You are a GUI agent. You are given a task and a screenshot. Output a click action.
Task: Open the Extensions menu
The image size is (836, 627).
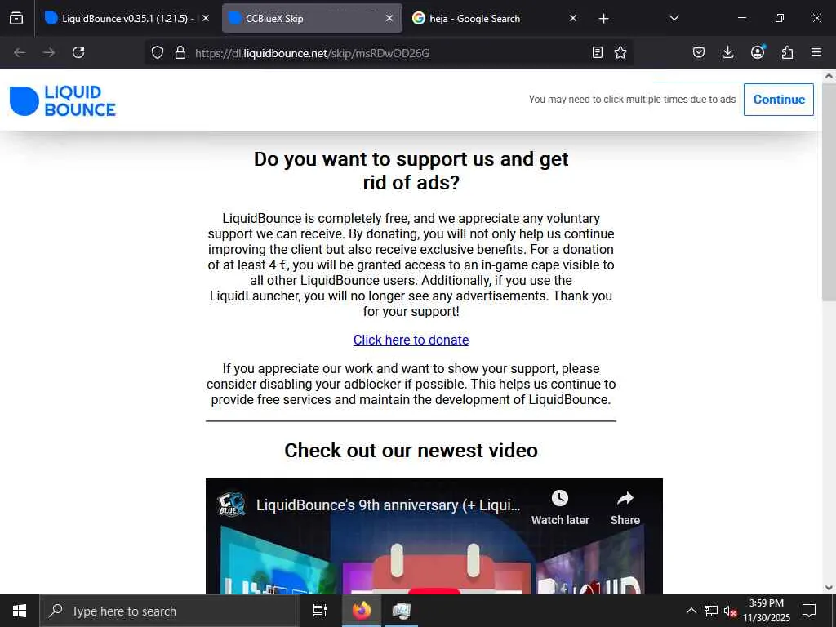click(x=787, y=52)
